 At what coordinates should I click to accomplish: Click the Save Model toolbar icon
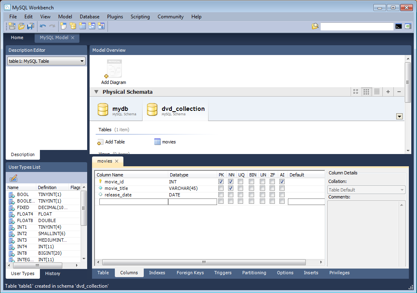click(31, 26)
